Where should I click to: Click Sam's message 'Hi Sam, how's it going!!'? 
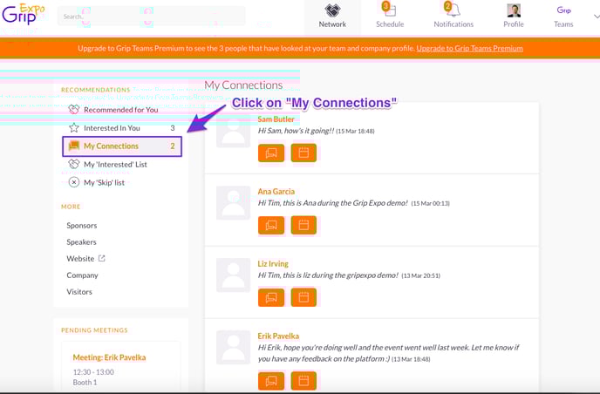click(x=296, y=131)
